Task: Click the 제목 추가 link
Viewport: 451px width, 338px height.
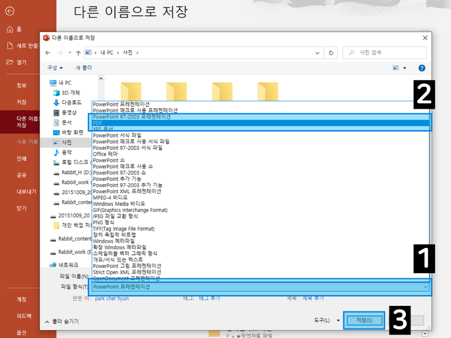Action: (x=313, y=299)
